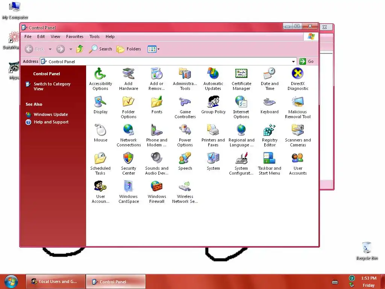Select Sounds and Audio Devices icon
This screenshot has width=385, height=289.
tap(157, 164)
